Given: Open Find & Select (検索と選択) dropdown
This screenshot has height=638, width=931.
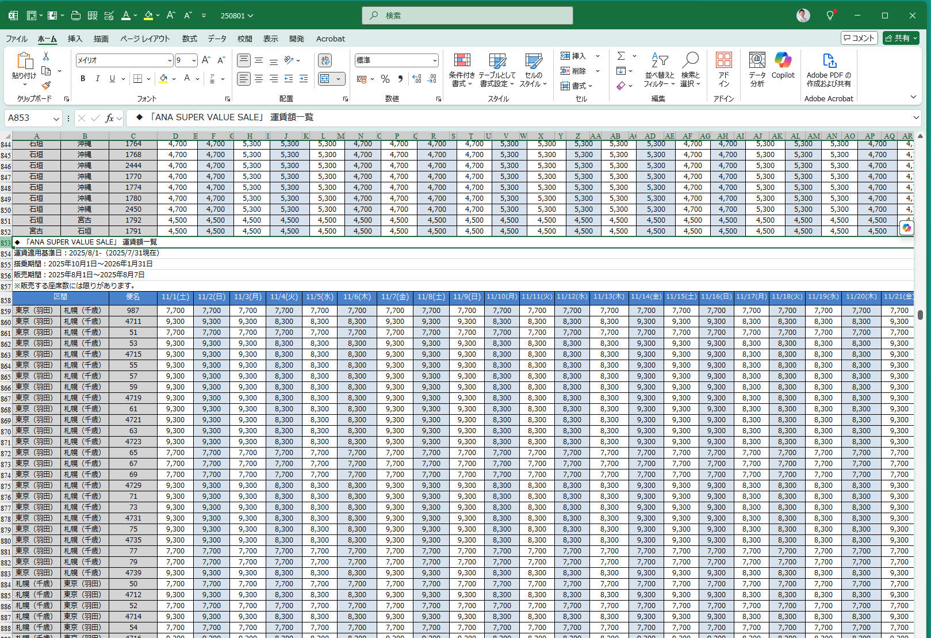Looking at the screenshot, I should click(690, 70).
